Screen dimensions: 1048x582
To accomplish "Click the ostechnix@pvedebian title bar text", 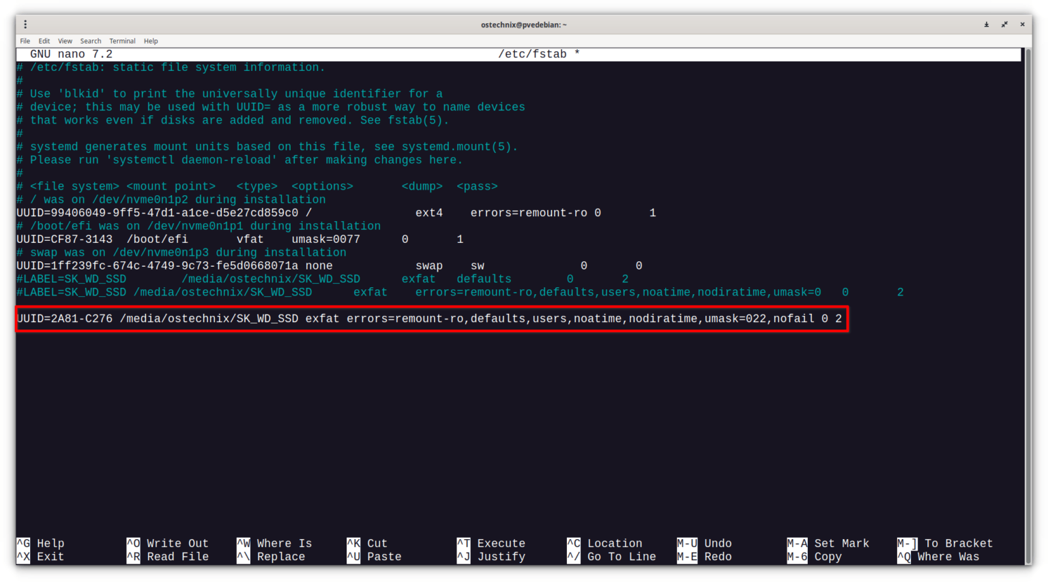I will coord(524,24).
